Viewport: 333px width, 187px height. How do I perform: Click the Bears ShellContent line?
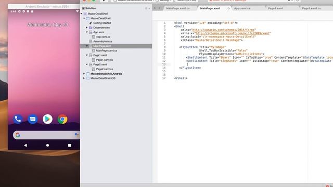coord(259,58)
